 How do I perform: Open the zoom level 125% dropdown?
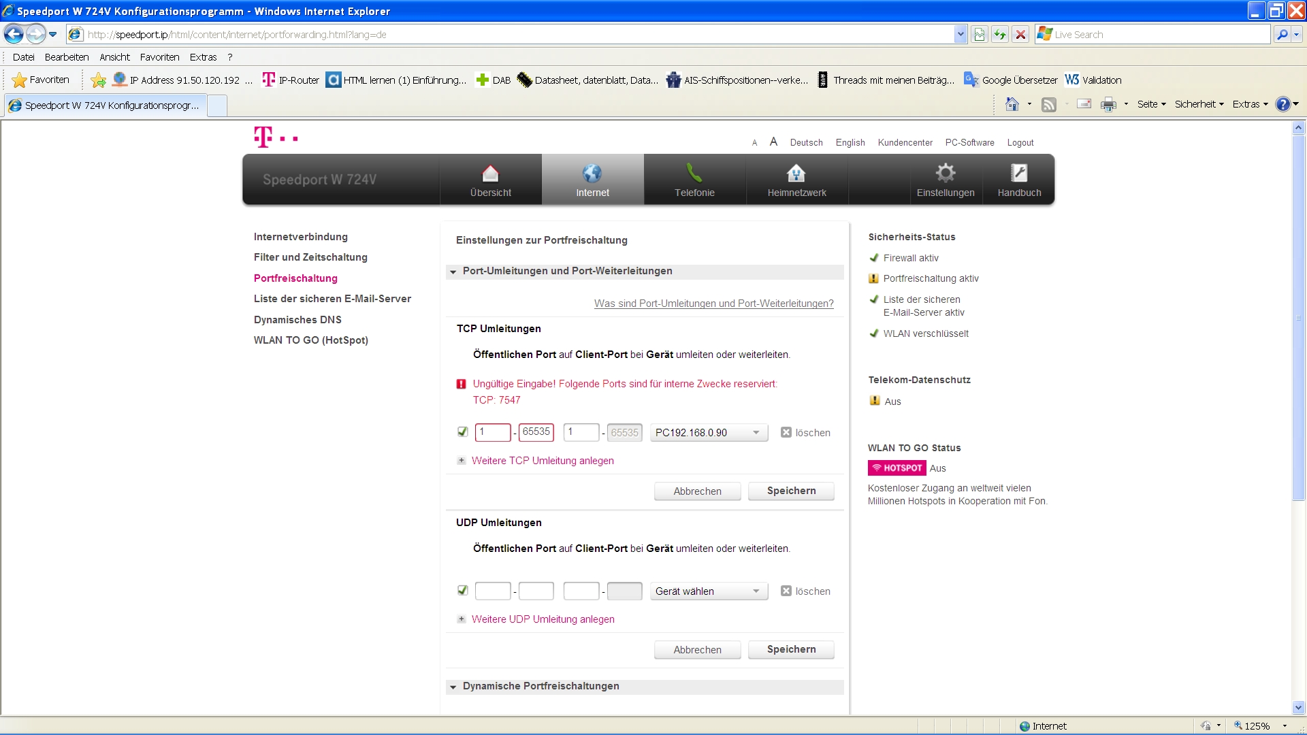coord(1285,726)
